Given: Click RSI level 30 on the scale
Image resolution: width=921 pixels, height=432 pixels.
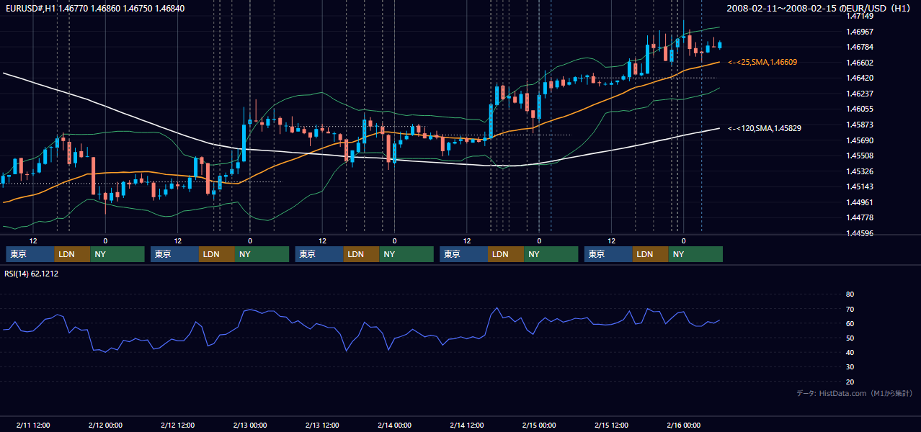Looking at the screenshot, I should tap(850, 366).
